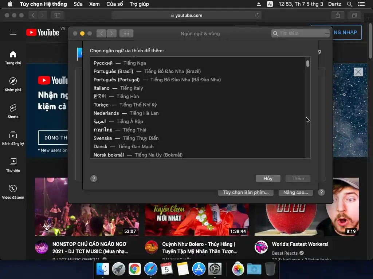Select Svenska — Tiếng Thụy Điển row
Image resolution: width=373 pixels, height=279 pixels.
pos(197,138)
